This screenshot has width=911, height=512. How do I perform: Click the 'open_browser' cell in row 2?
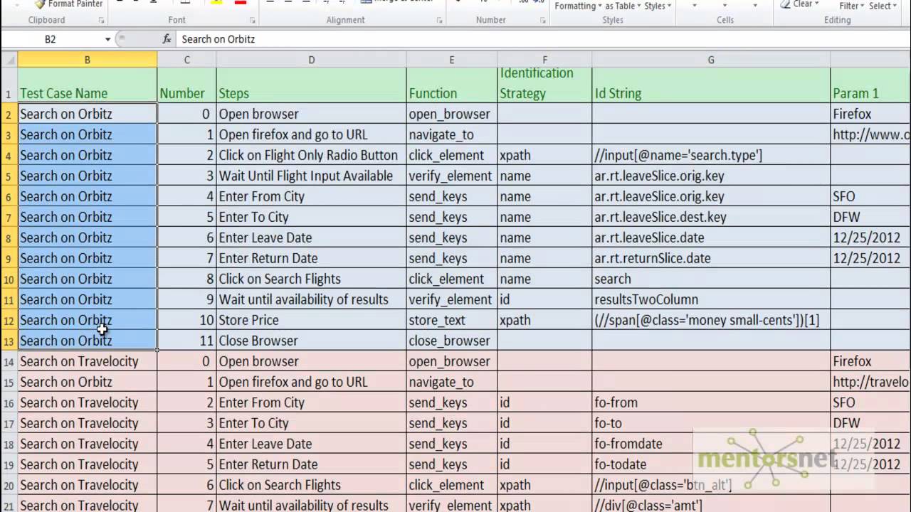(451, 114)
